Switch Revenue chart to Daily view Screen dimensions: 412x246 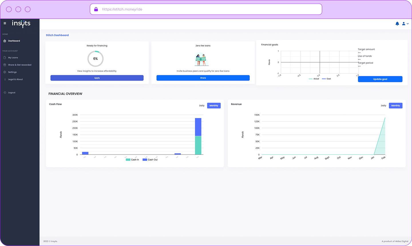pos(383,106)
